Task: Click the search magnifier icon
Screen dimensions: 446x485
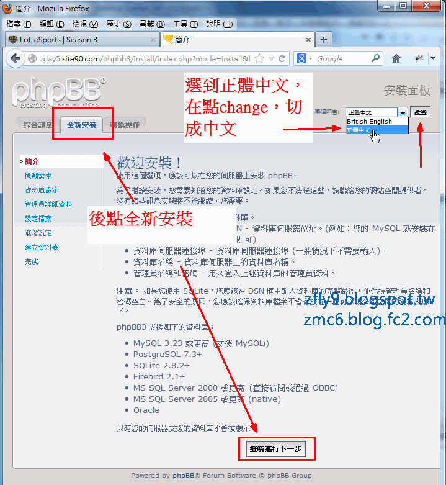Action: [x=375, y=58]
